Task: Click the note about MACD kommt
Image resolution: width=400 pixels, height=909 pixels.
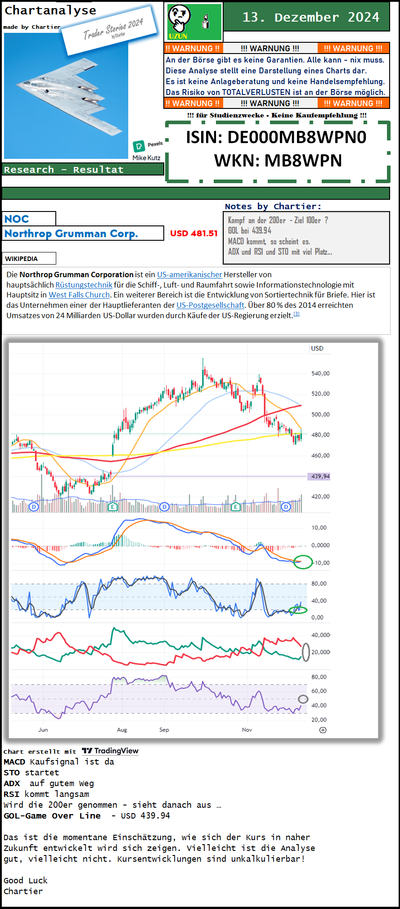Action: click(x=269, y=241)
